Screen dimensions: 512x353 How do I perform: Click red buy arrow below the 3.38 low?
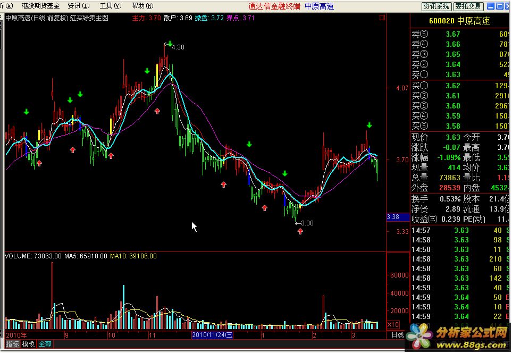[x=300, y=231]
